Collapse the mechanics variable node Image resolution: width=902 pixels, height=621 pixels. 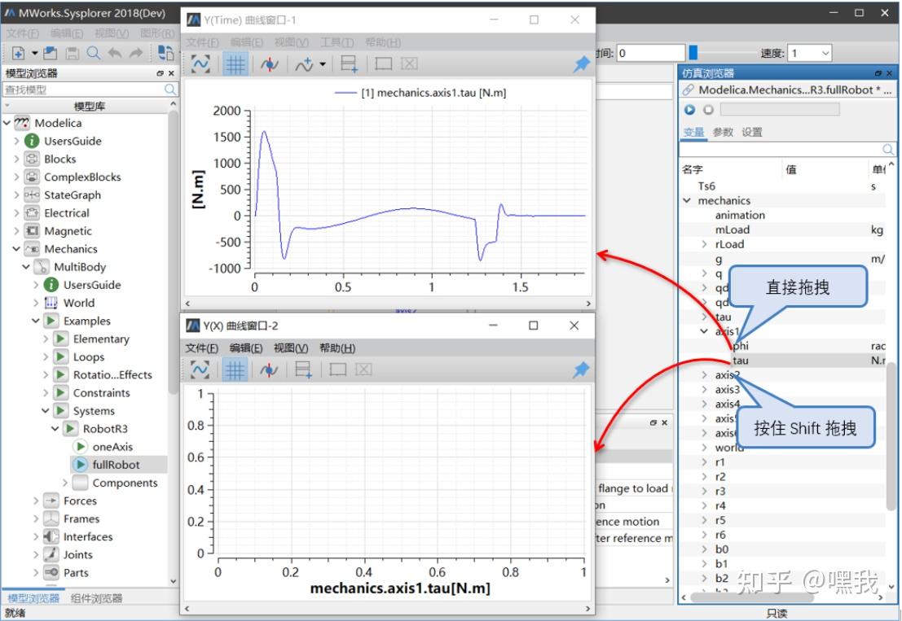pyautogui.click(x=687, y=200)
